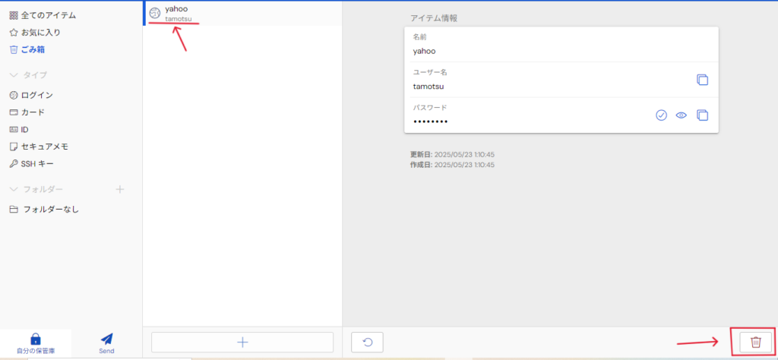Filter by カード type
778x360 pixels.
click(27, 112)
